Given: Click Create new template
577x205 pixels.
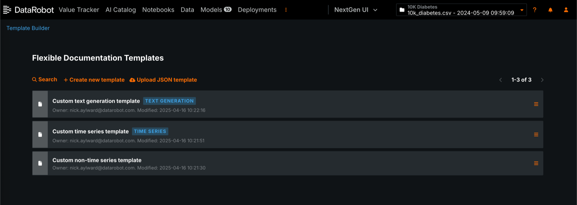Looking at the screenshot, I should [94, 80].
